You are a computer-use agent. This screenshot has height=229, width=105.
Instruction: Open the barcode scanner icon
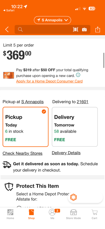tap(75, 29)
